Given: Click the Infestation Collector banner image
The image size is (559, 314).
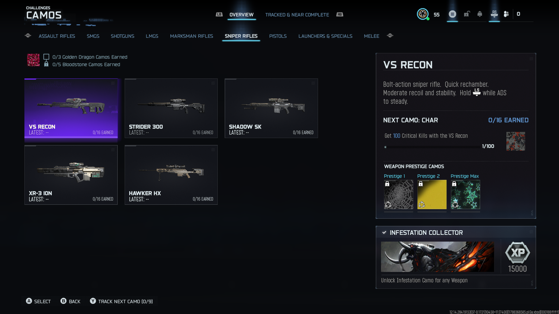Looking at the screenshot, I should [x=438, y=257].
